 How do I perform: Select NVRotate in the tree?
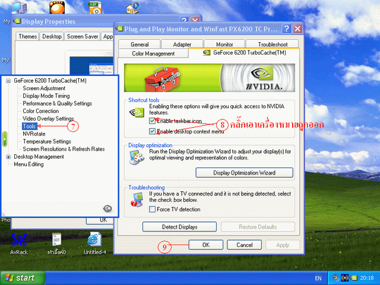(x=34, y=134)
